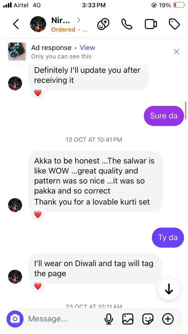Image resolution: width=188 pixels, height=334 pixels.
Task: Tap the plus icon for more options
Action: coord(168,319)
